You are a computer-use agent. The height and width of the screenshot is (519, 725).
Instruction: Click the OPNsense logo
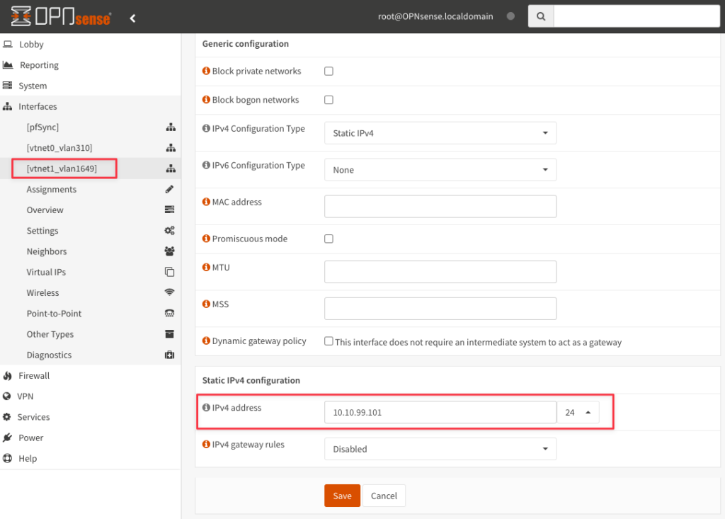[x=61, y=17]
